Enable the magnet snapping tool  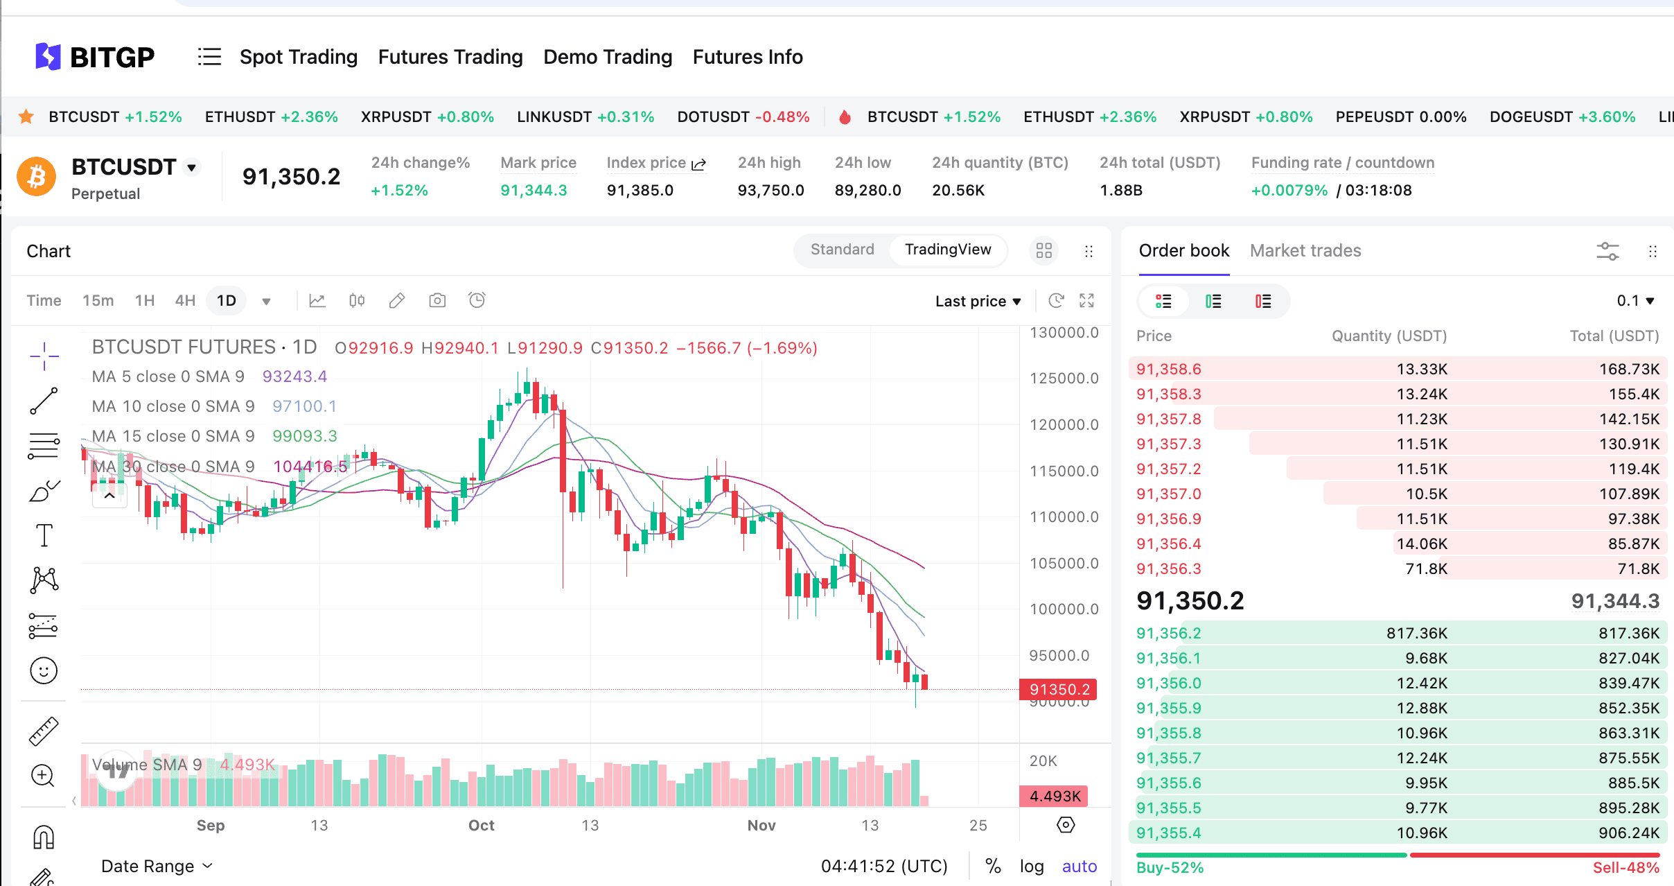pos(43,837)
